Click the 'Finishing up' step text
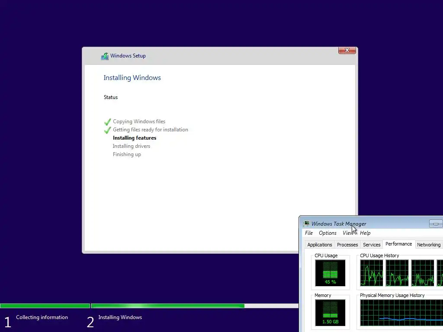443x332 pixels. [x=127, y=154]
